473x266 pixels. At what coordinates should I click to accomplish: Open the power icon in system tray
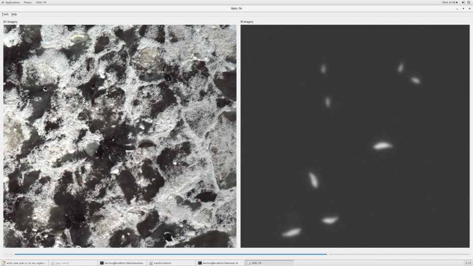[469, 3]
